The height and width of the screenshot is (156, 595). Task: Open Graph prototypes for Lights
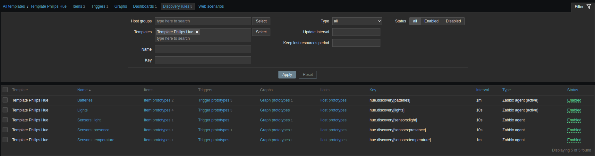click(x=275, y=110)
